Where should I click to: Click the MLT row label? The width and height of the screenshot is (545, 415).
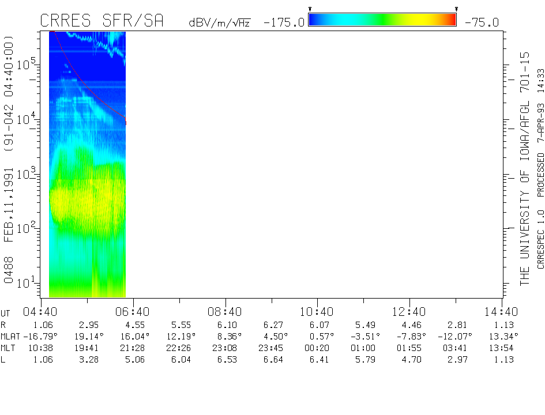pyautogui.click(x=8, y=348)
